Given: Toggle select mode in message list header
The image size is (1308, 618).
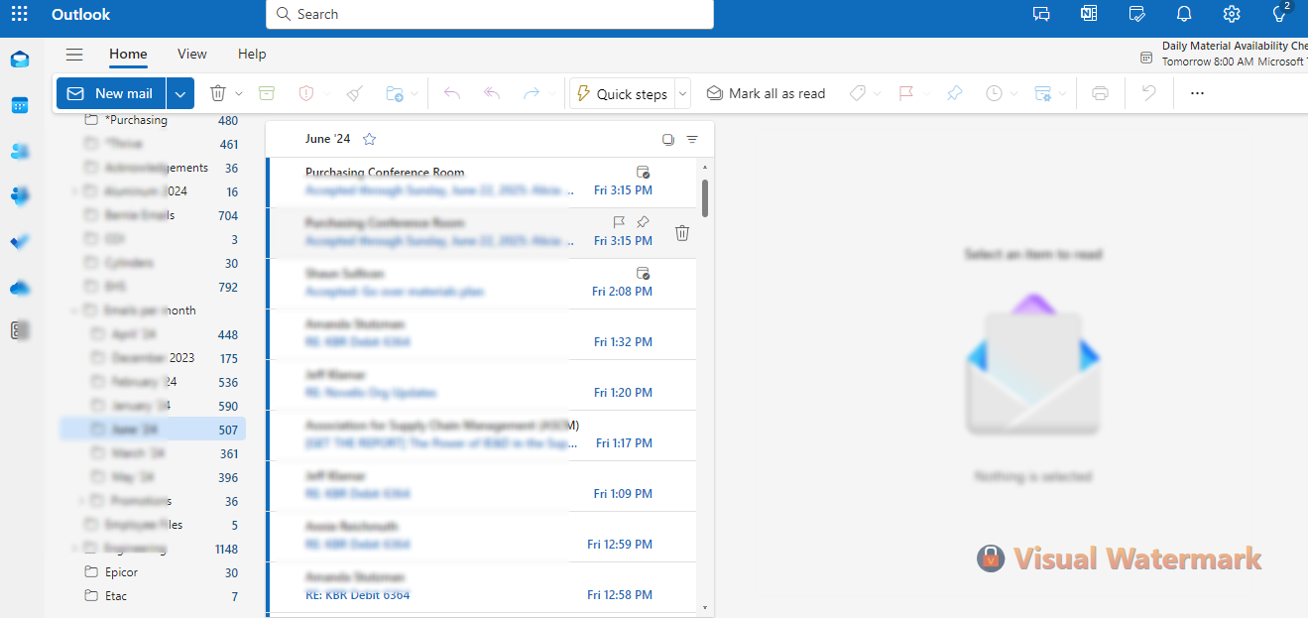Looking at the screenshot, I should pos(668,140).
